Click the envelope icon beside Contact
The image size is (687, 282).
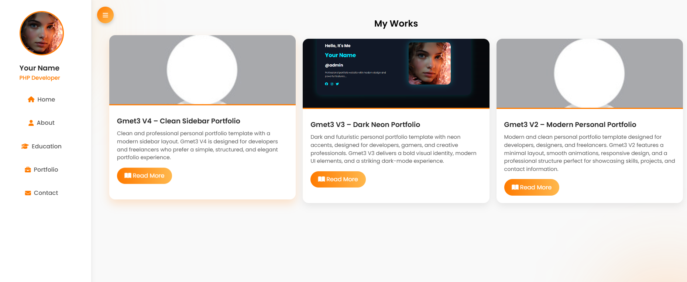pyautogui.click(x=28, y=193)
